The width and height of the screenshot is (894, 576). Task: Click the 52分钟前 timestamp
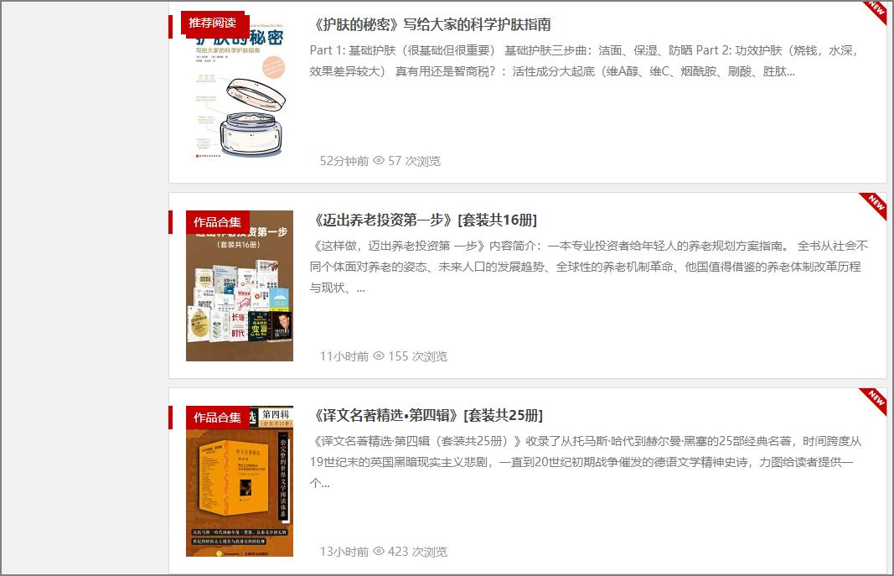pyautogui.click(x=344, y=161)
